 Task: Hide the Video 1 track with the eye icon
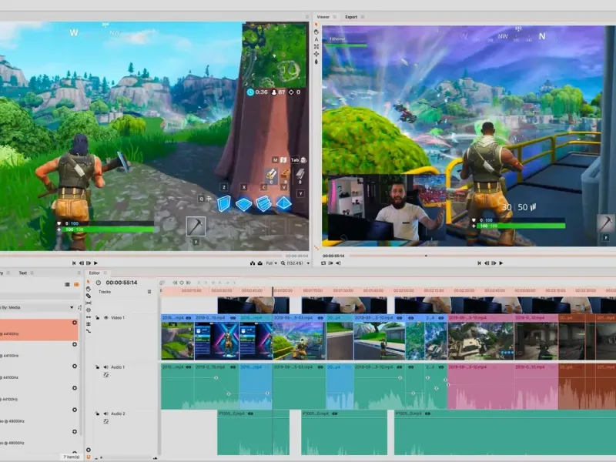pyautogui.click(x=105, y=317)
